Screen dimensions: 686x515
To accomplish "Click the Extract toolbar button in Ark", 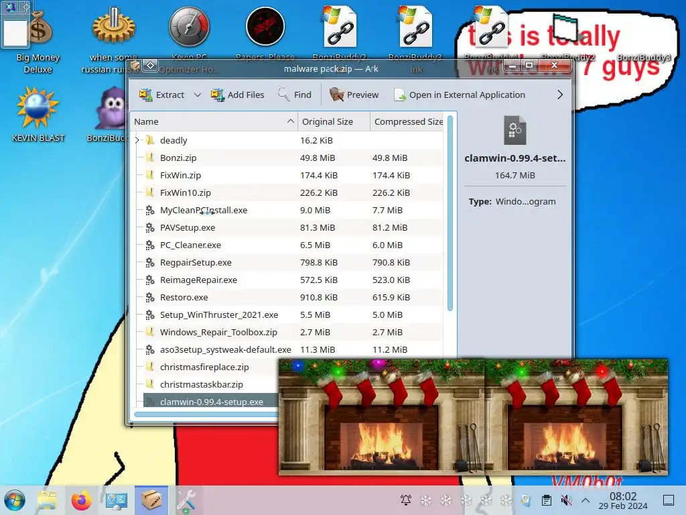I will (161, 95).
